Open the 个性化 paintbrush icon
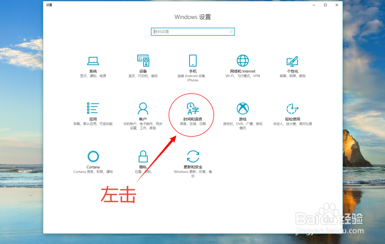The image size is (385, 244). [x=293, y=61]
